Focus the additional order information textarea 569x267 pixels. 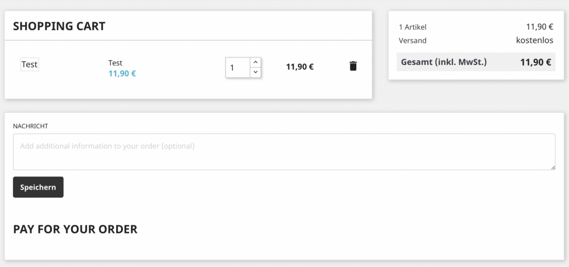point(284,152)
